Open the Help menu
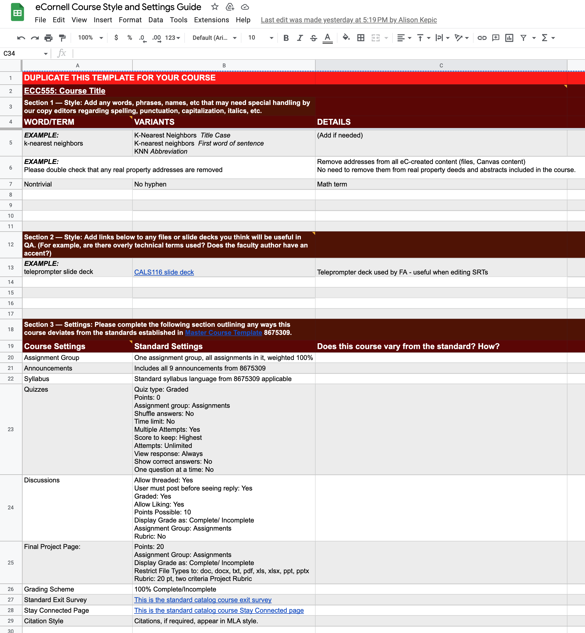 point(243,20)
